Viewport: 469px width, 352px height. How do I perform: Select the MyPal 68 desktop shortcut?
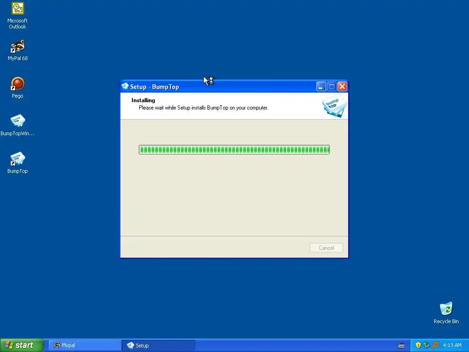pos(18,50)
